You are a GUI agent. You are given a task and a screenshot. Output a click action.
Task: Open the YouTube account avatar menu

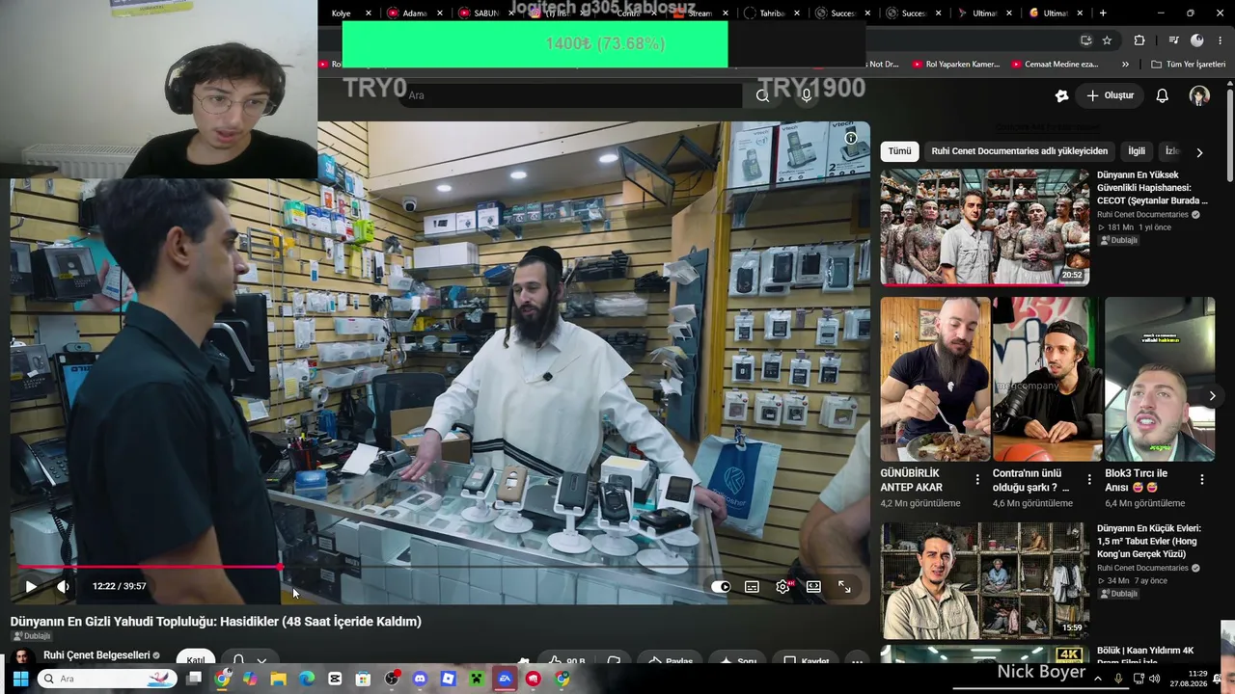tap(1199, 95)
